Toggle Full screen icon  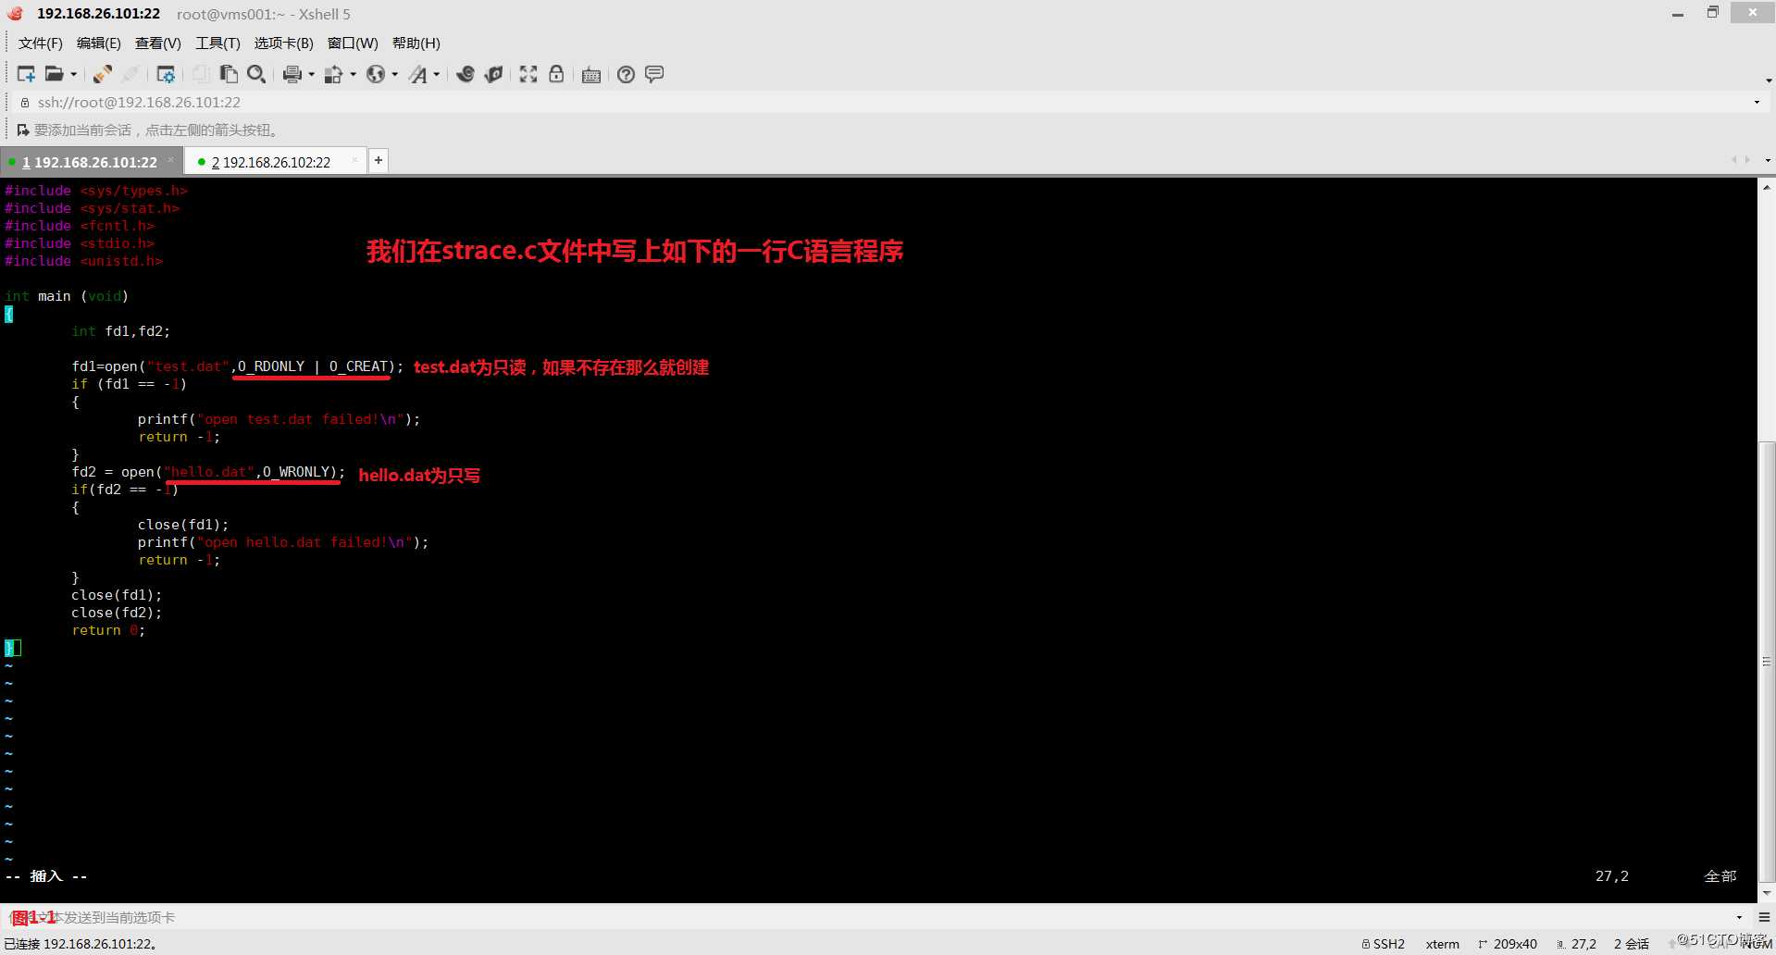[528, 74]
